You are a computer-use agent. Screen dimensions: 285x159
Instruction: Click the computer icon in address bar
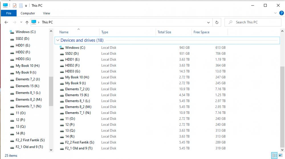34,22
